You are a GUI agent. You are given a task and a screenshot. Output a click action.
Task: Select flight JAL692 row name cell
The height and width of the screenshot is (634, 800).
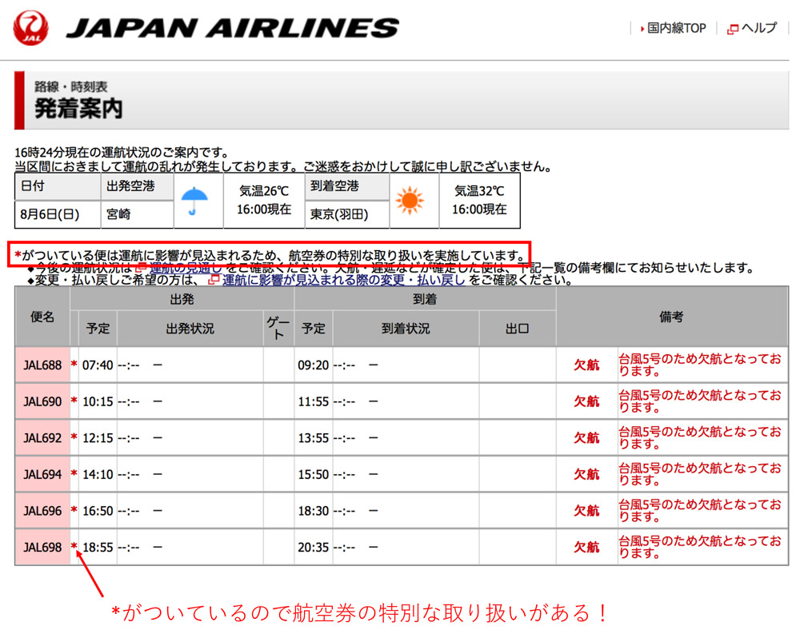click(42, 438)
